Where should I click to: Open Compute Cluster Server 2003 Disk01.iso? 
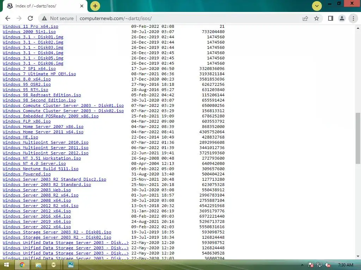[63, 105]
